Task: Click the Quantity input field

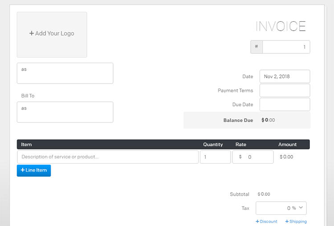Action: (215, 157)
